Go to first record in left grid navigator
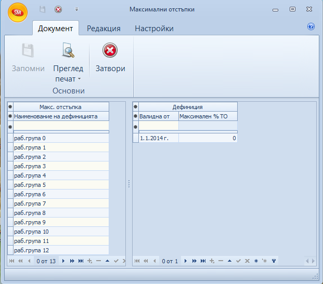323x284 pixels. point(12,261)
